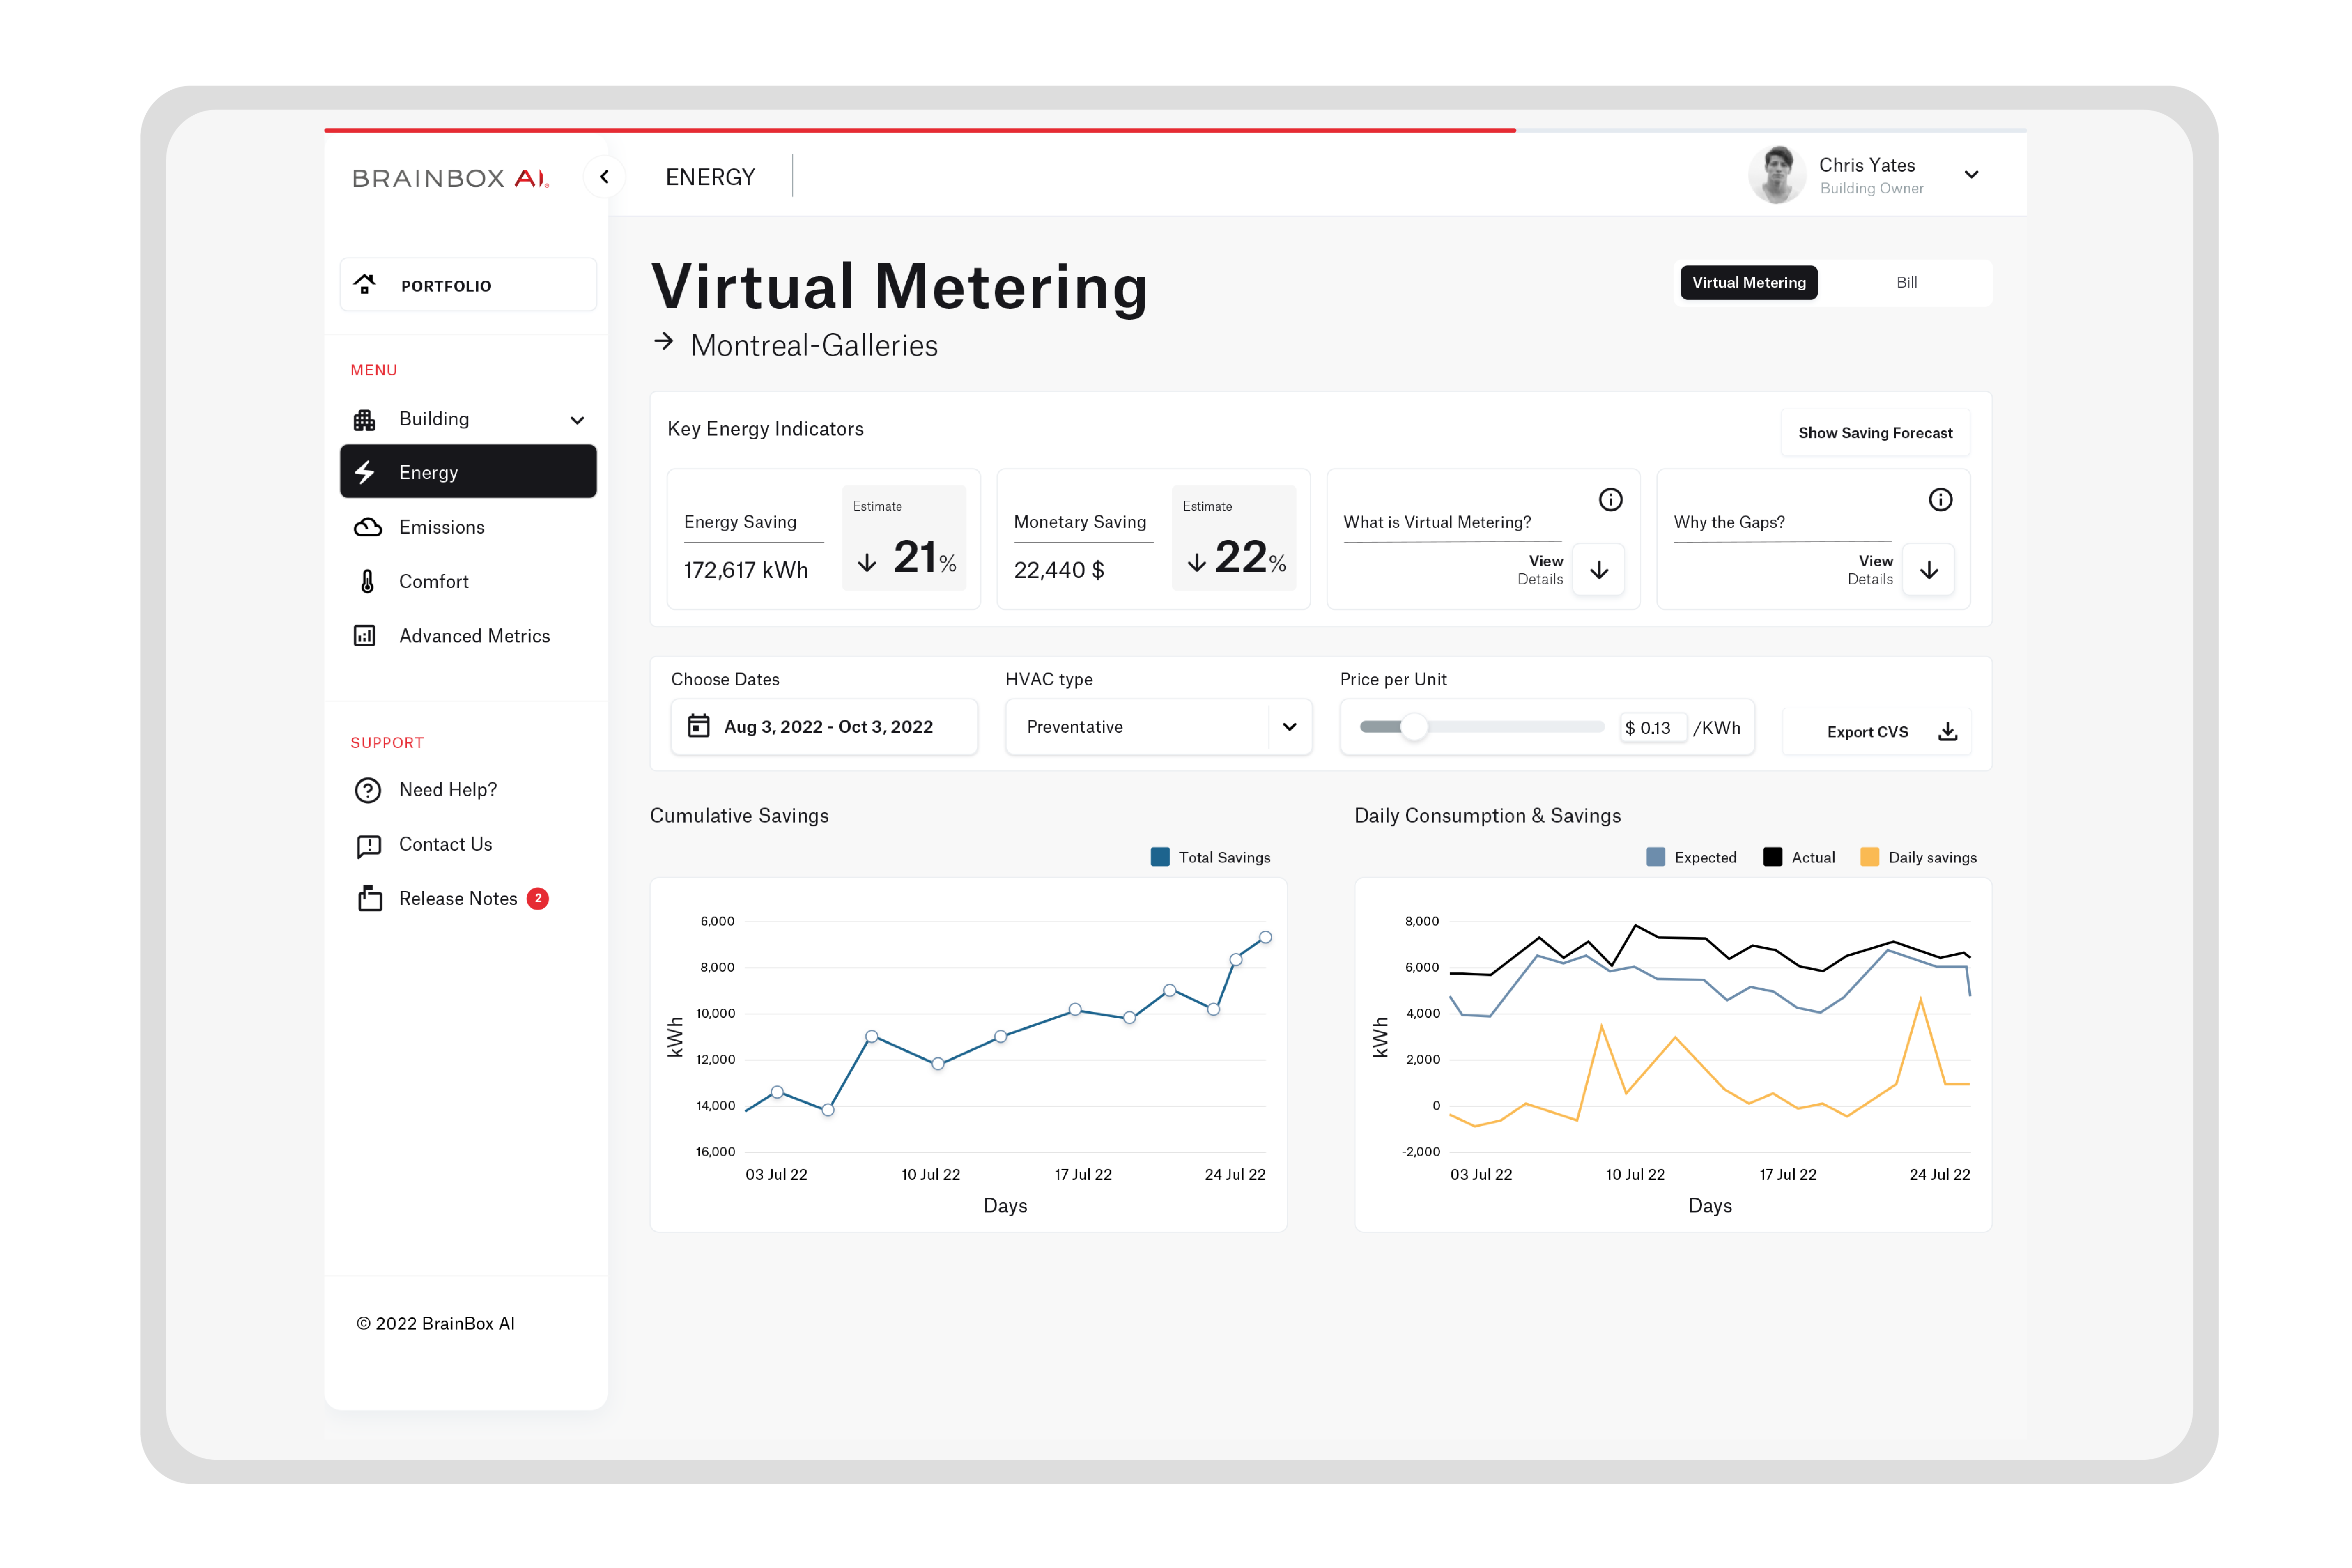
Task: Select Energy in the sidebar menu
Action: point(468,472)
